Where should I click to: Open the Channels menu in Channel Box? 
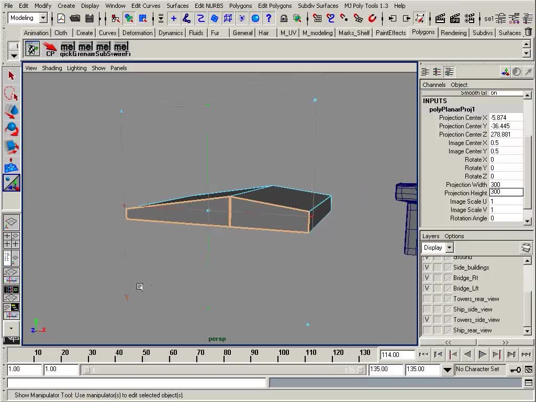coord(434,85)
